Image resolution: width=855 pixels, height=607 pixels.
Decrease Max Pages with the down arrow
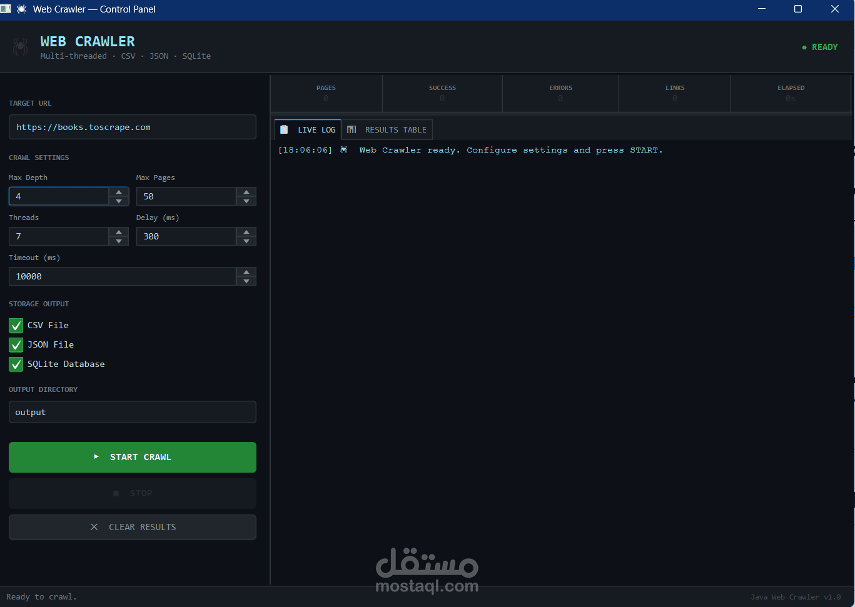[x=246, y=201]
